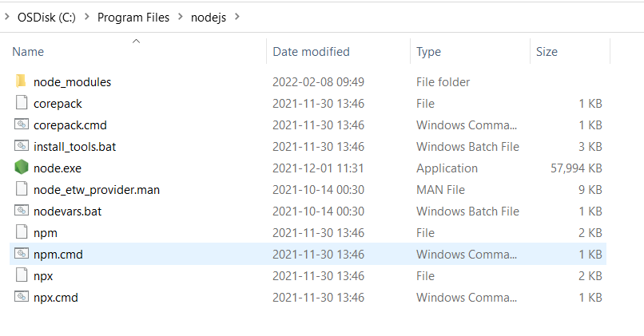Screen dimensions: 644x336
Task: Select the install_tools.bat file name
Action: click(x=75, y=147)
